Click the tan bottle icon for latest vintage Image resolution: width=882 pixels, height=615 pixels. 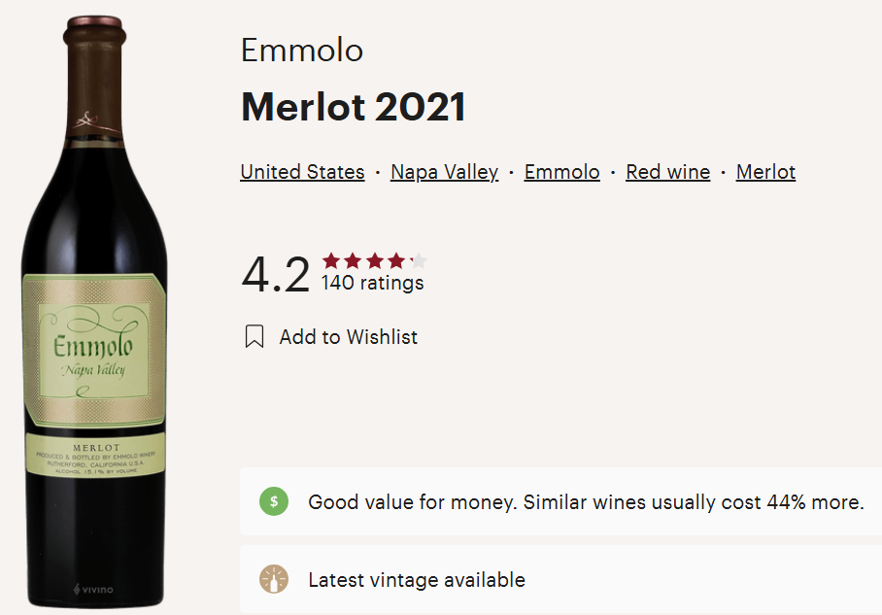(x=274, y=580)
